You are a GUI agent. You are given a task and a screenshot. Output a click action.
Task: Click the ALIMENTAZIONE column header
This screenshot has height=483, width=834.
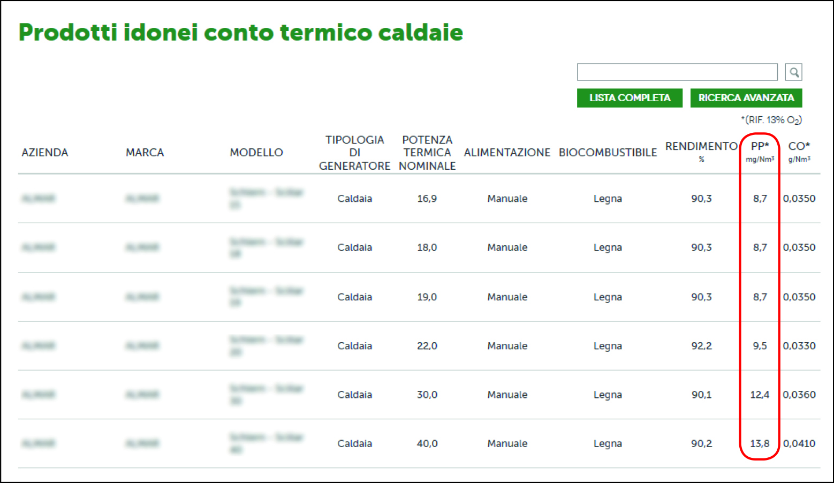pos(507,153)
